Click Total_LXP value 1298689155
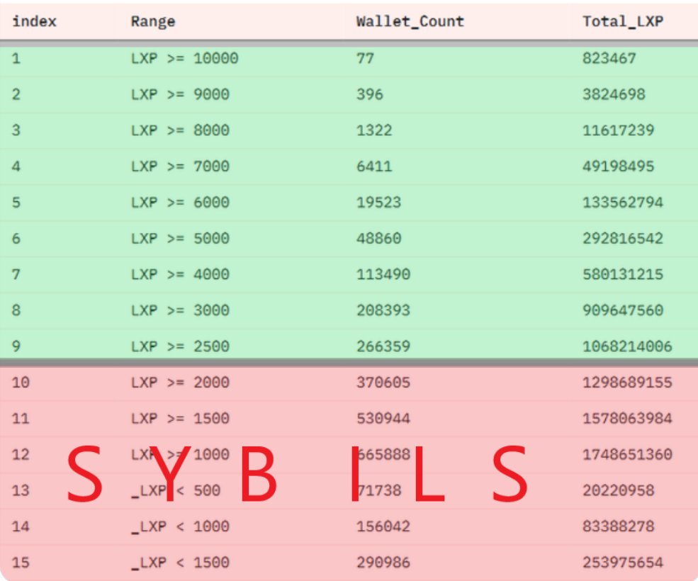 pos(627,382)
